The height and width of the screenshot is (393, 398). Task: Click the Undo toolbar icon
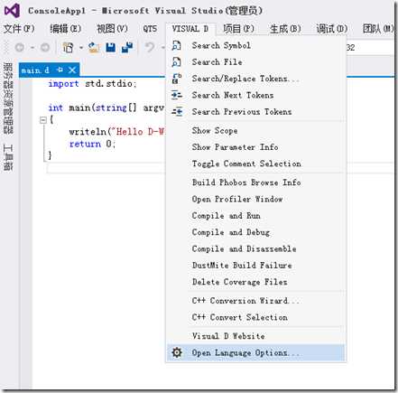click(150, 47)
